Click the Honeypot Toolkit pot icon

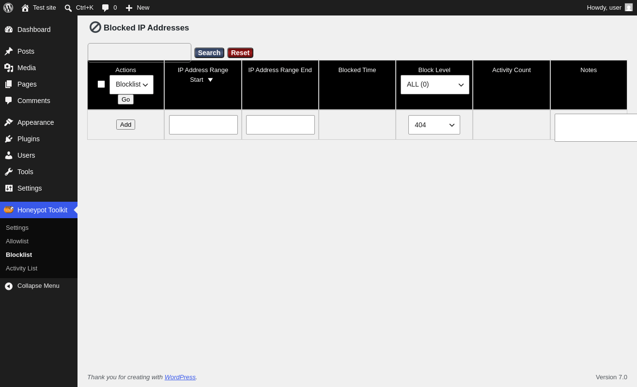click(9, 209)
